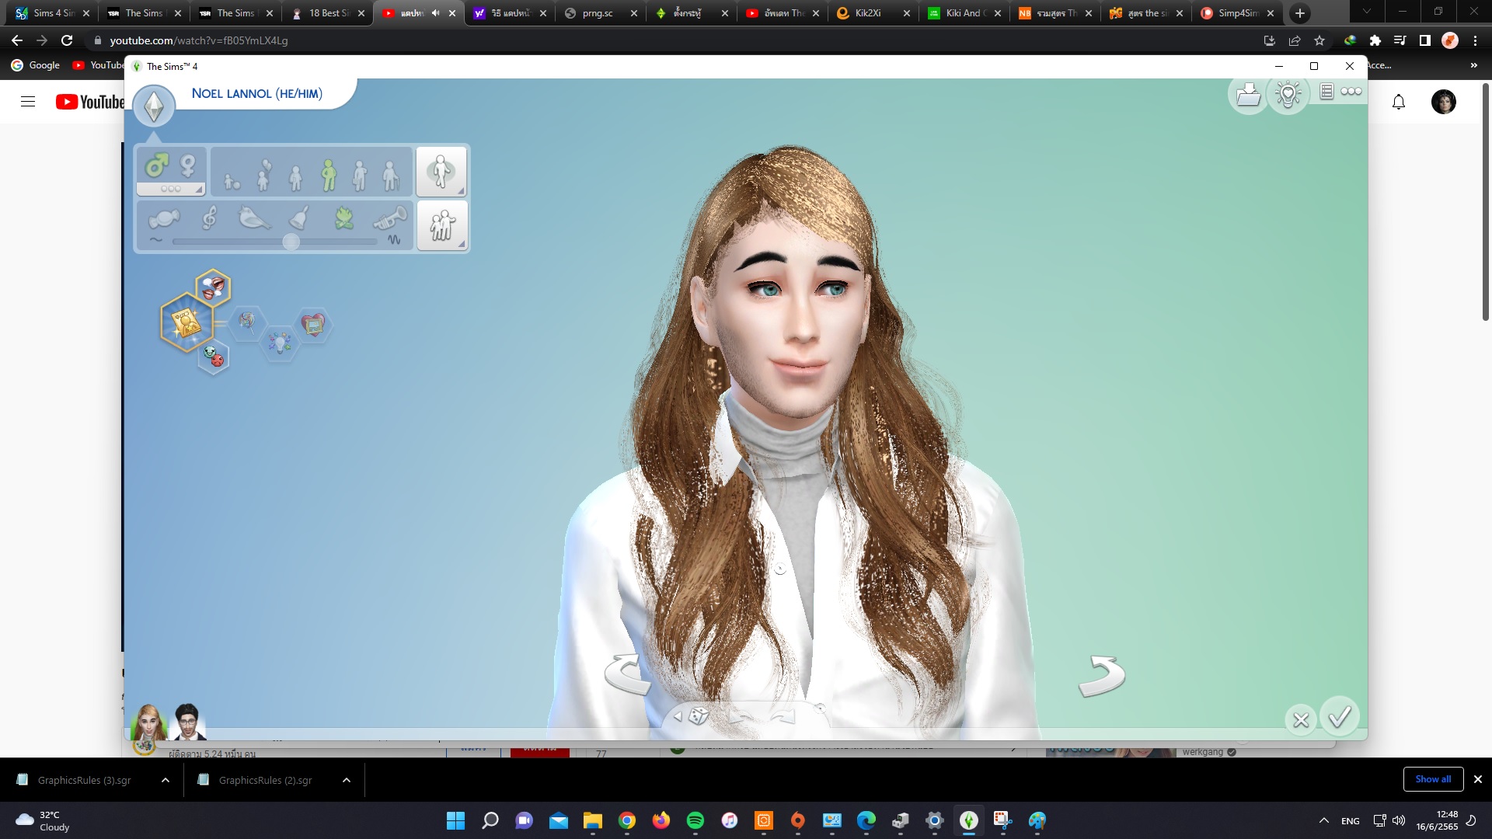Viewport: 1492px width, 839px height.
Task: Open the aspiration hexagon with gold poster
Action: point(187,322)
